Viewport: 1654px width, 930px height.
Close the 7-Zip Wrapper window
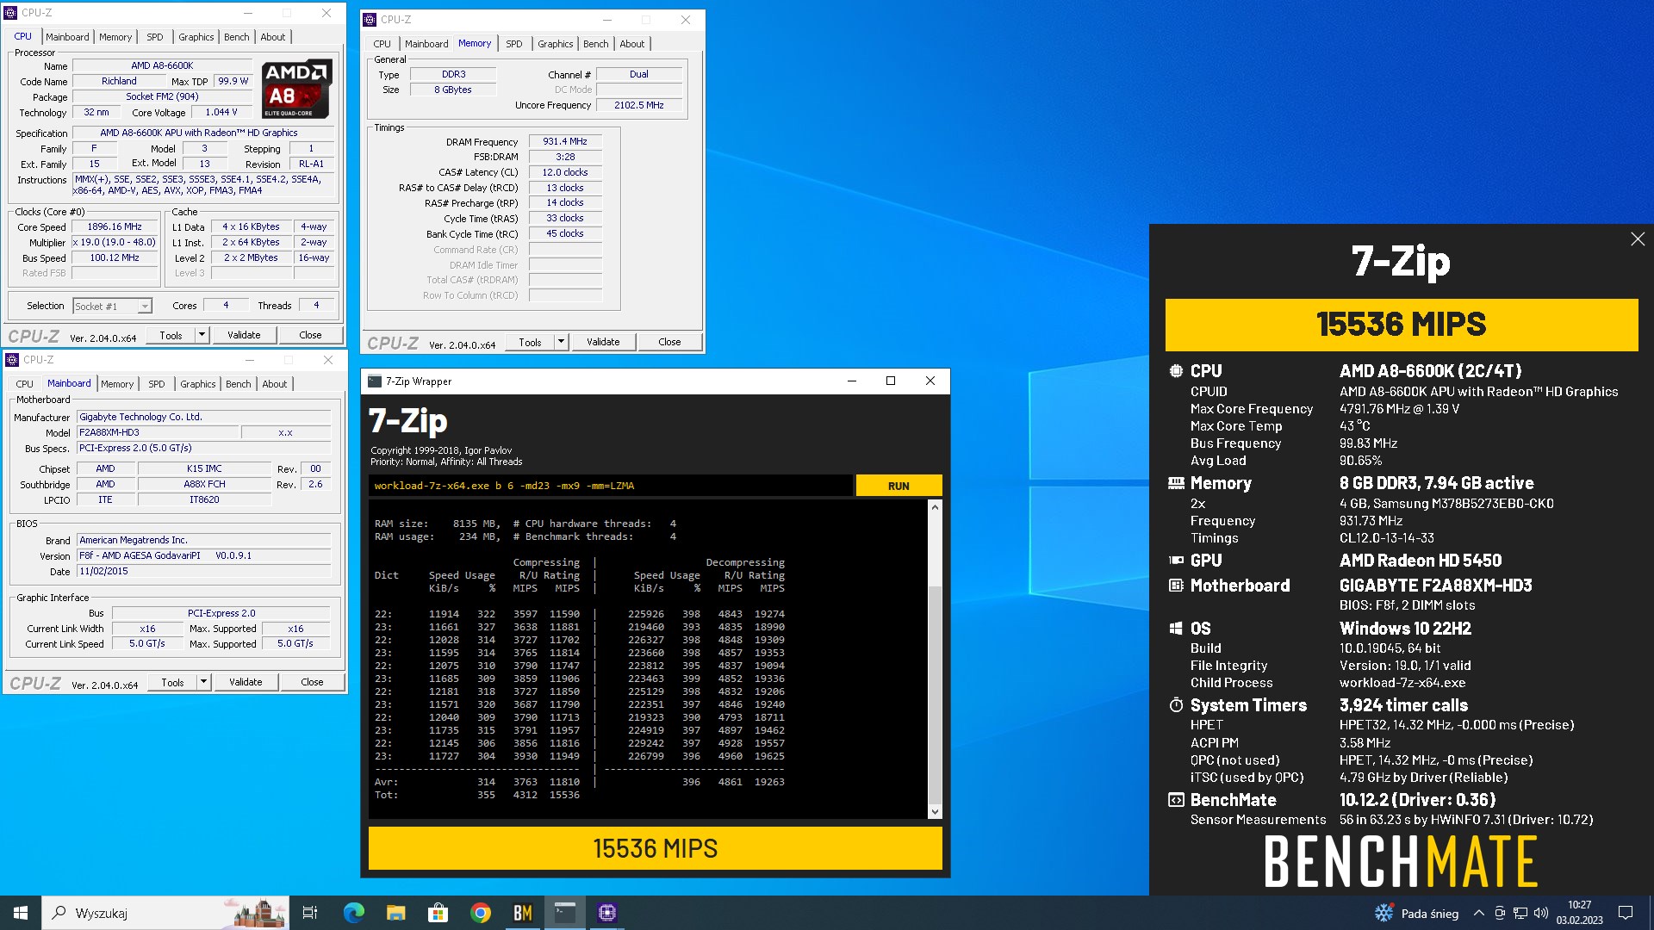point(930,381)
